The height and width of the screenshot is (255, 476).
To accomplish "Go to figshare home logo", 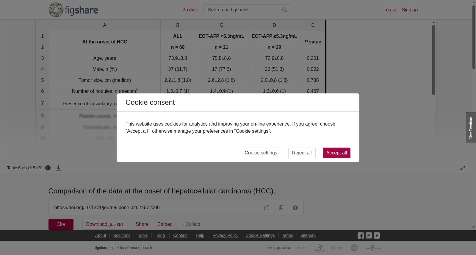I will [x=73, y=10].
